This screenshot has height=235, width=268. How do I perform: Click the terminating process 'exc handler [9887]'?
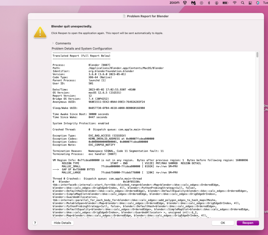[x=102, y=154]
